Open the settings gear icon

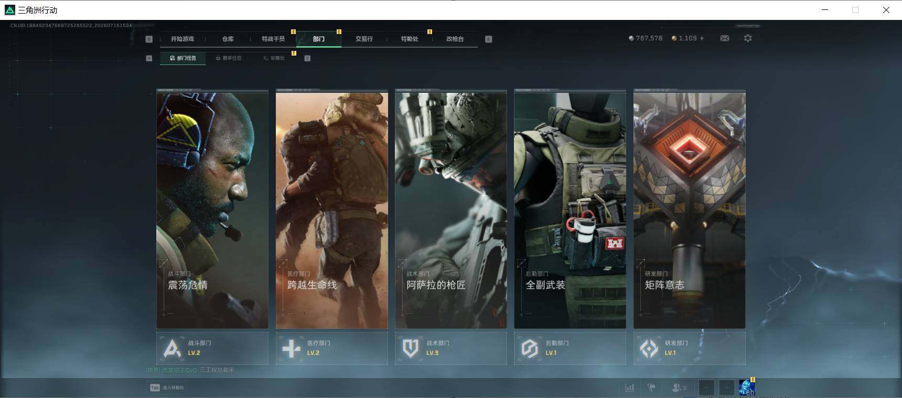(x=748, y=38)
